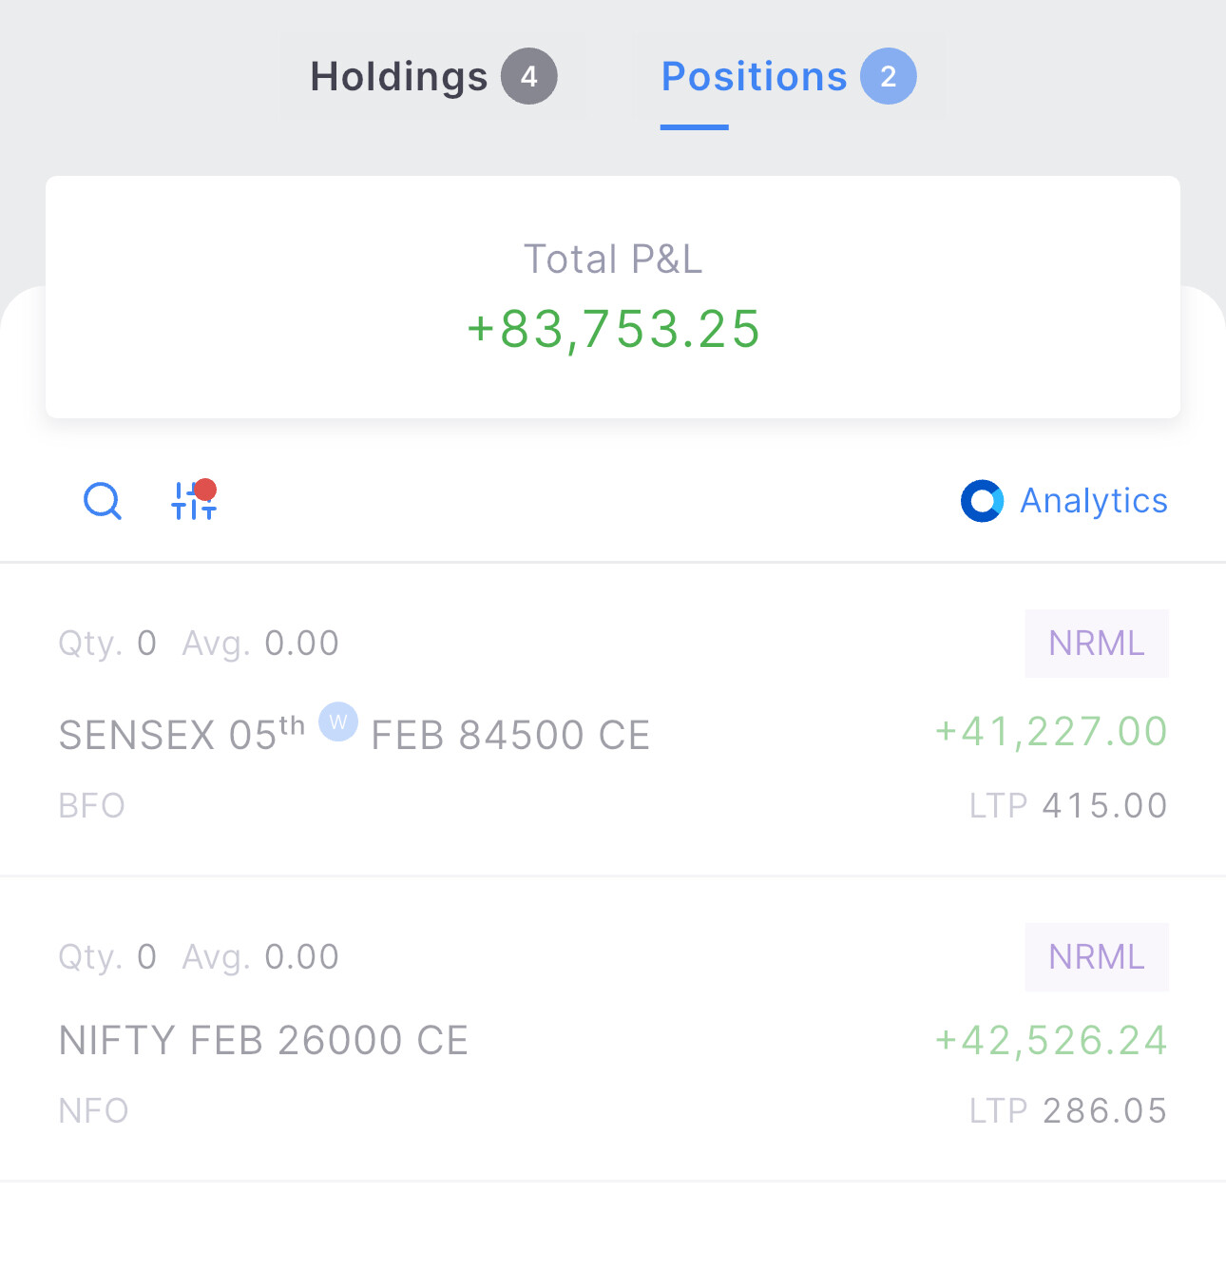Tap the LTP 415.00 price
Image resolution: width=1226 pixels, height=1270 pixels.
(1068, 806)
